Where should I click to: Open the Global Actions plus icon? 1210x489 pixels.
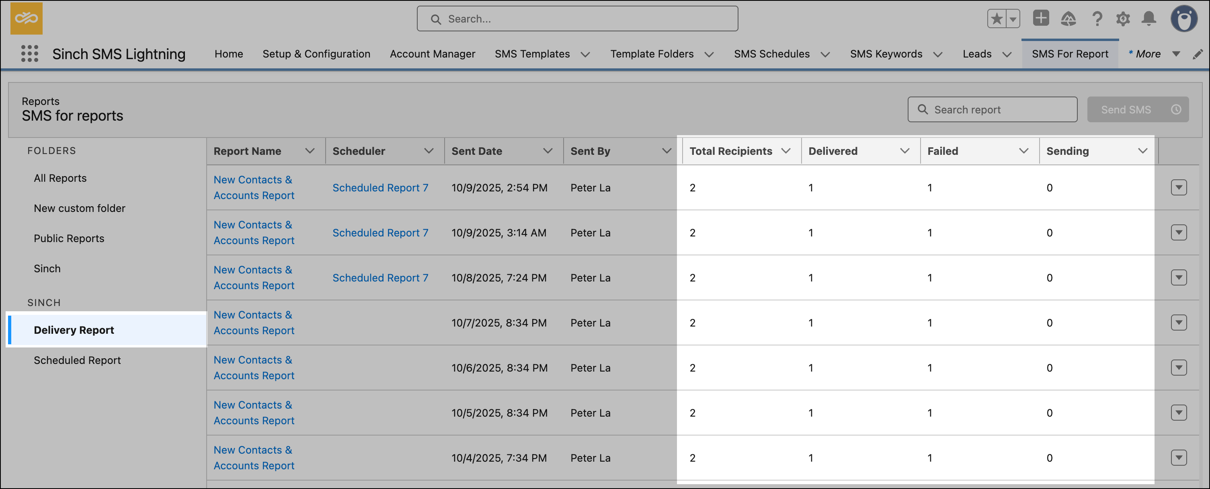pos(1041,18)
